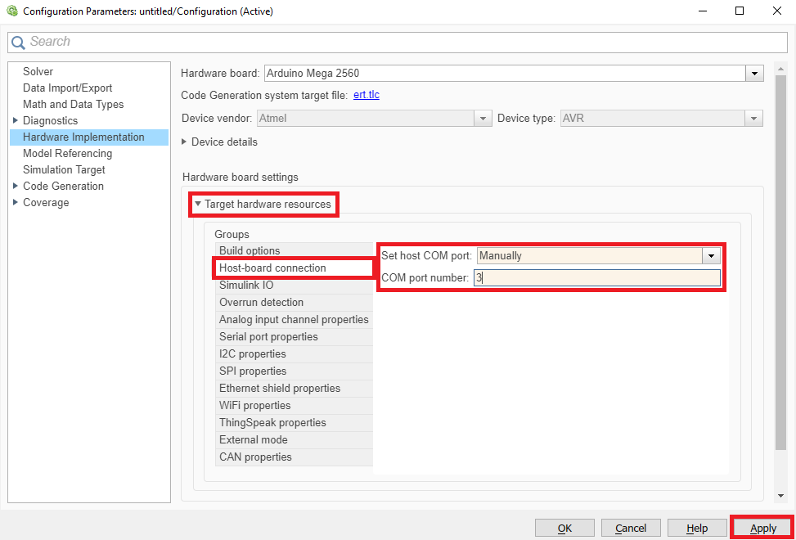Expand the Device details section

(x=184, y=142)
